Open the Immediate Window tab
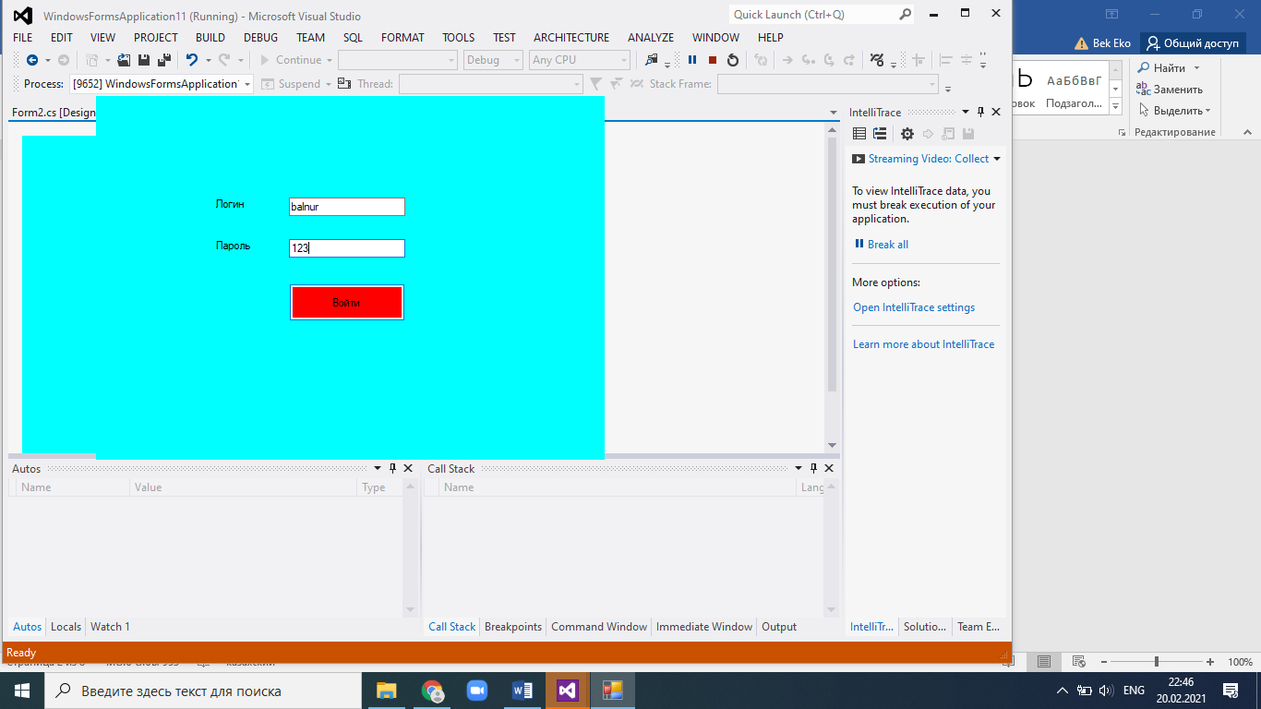Screen dimensions: 1261x709 [704, 627]
